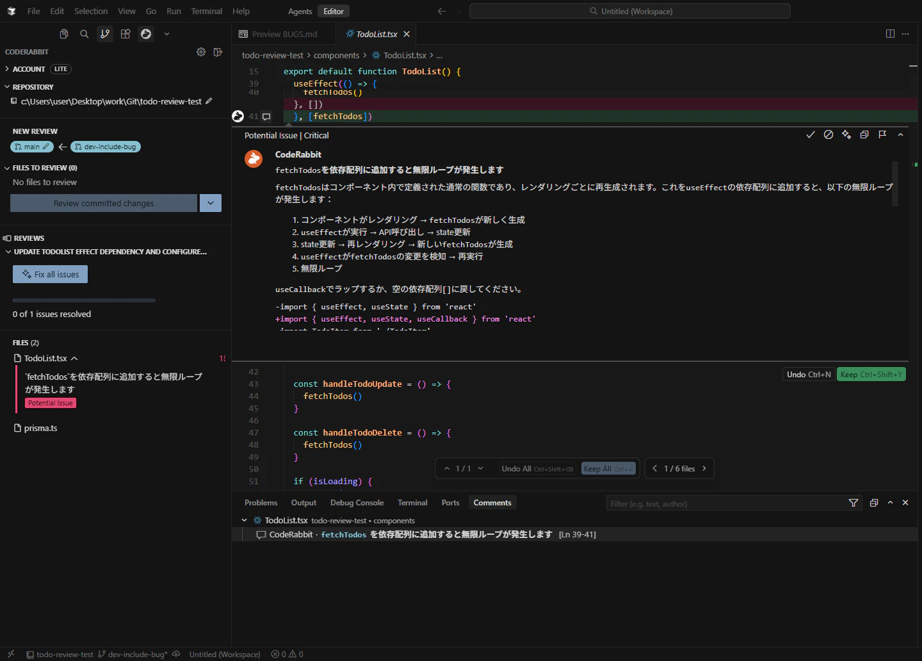Open prisma.ts in the FILES list
922x661 pixels.
41,428
